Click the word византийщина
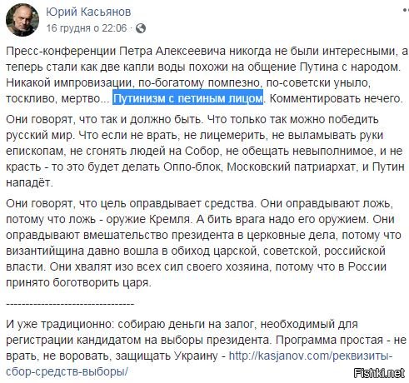Screen dimensions: 409x383 [45, 251]
